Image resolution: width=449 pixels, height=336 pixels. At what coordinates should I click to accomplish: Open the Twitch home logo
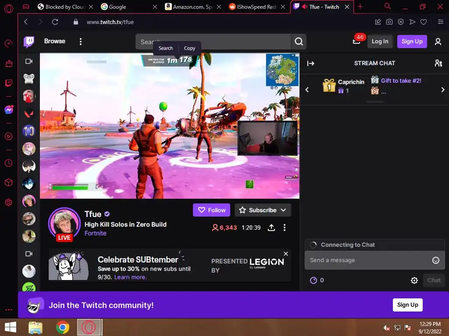point(29,42)
